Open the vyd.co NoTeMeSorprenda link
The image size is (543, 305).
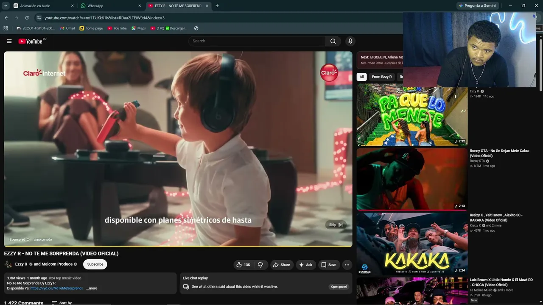coord(56,288)
